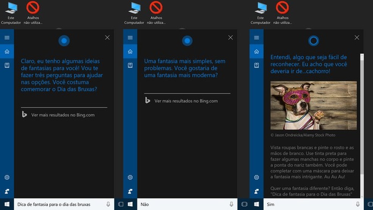The width and height of the screenshot is (373, 210).
Task: Click 'Ver mais resultados no Bing.com' in middle panel
Action: point(186,101)
